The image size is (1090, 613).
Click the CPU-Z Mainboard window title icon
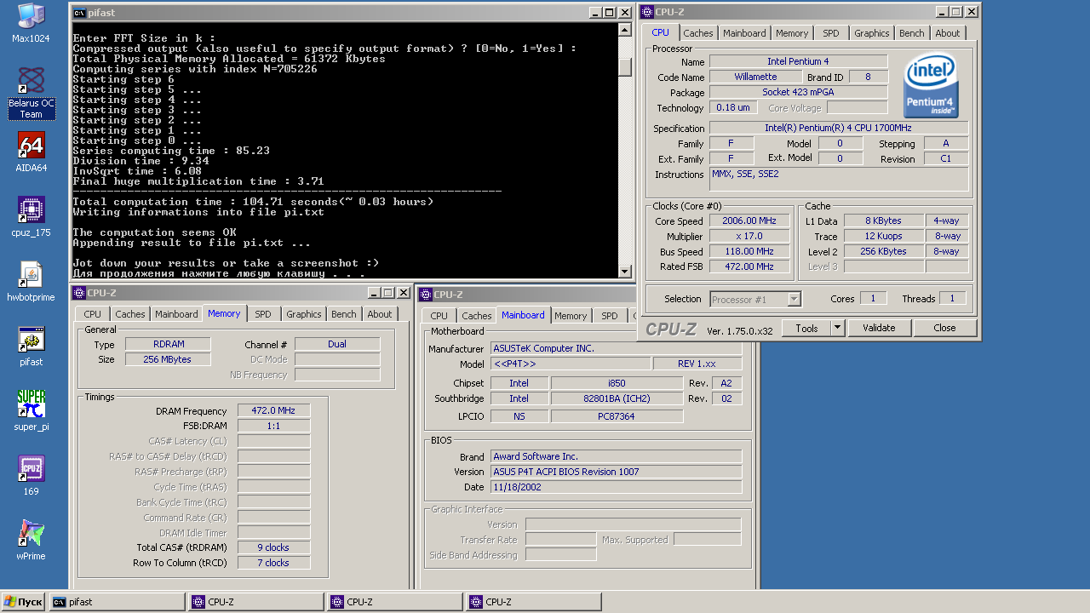[425, 295]
